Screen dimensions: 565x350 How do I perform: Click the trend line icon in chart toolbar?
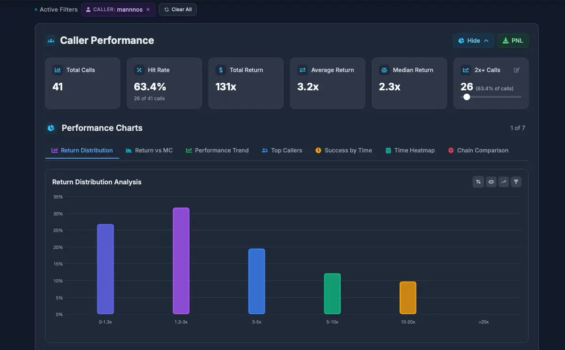(504, 182)
